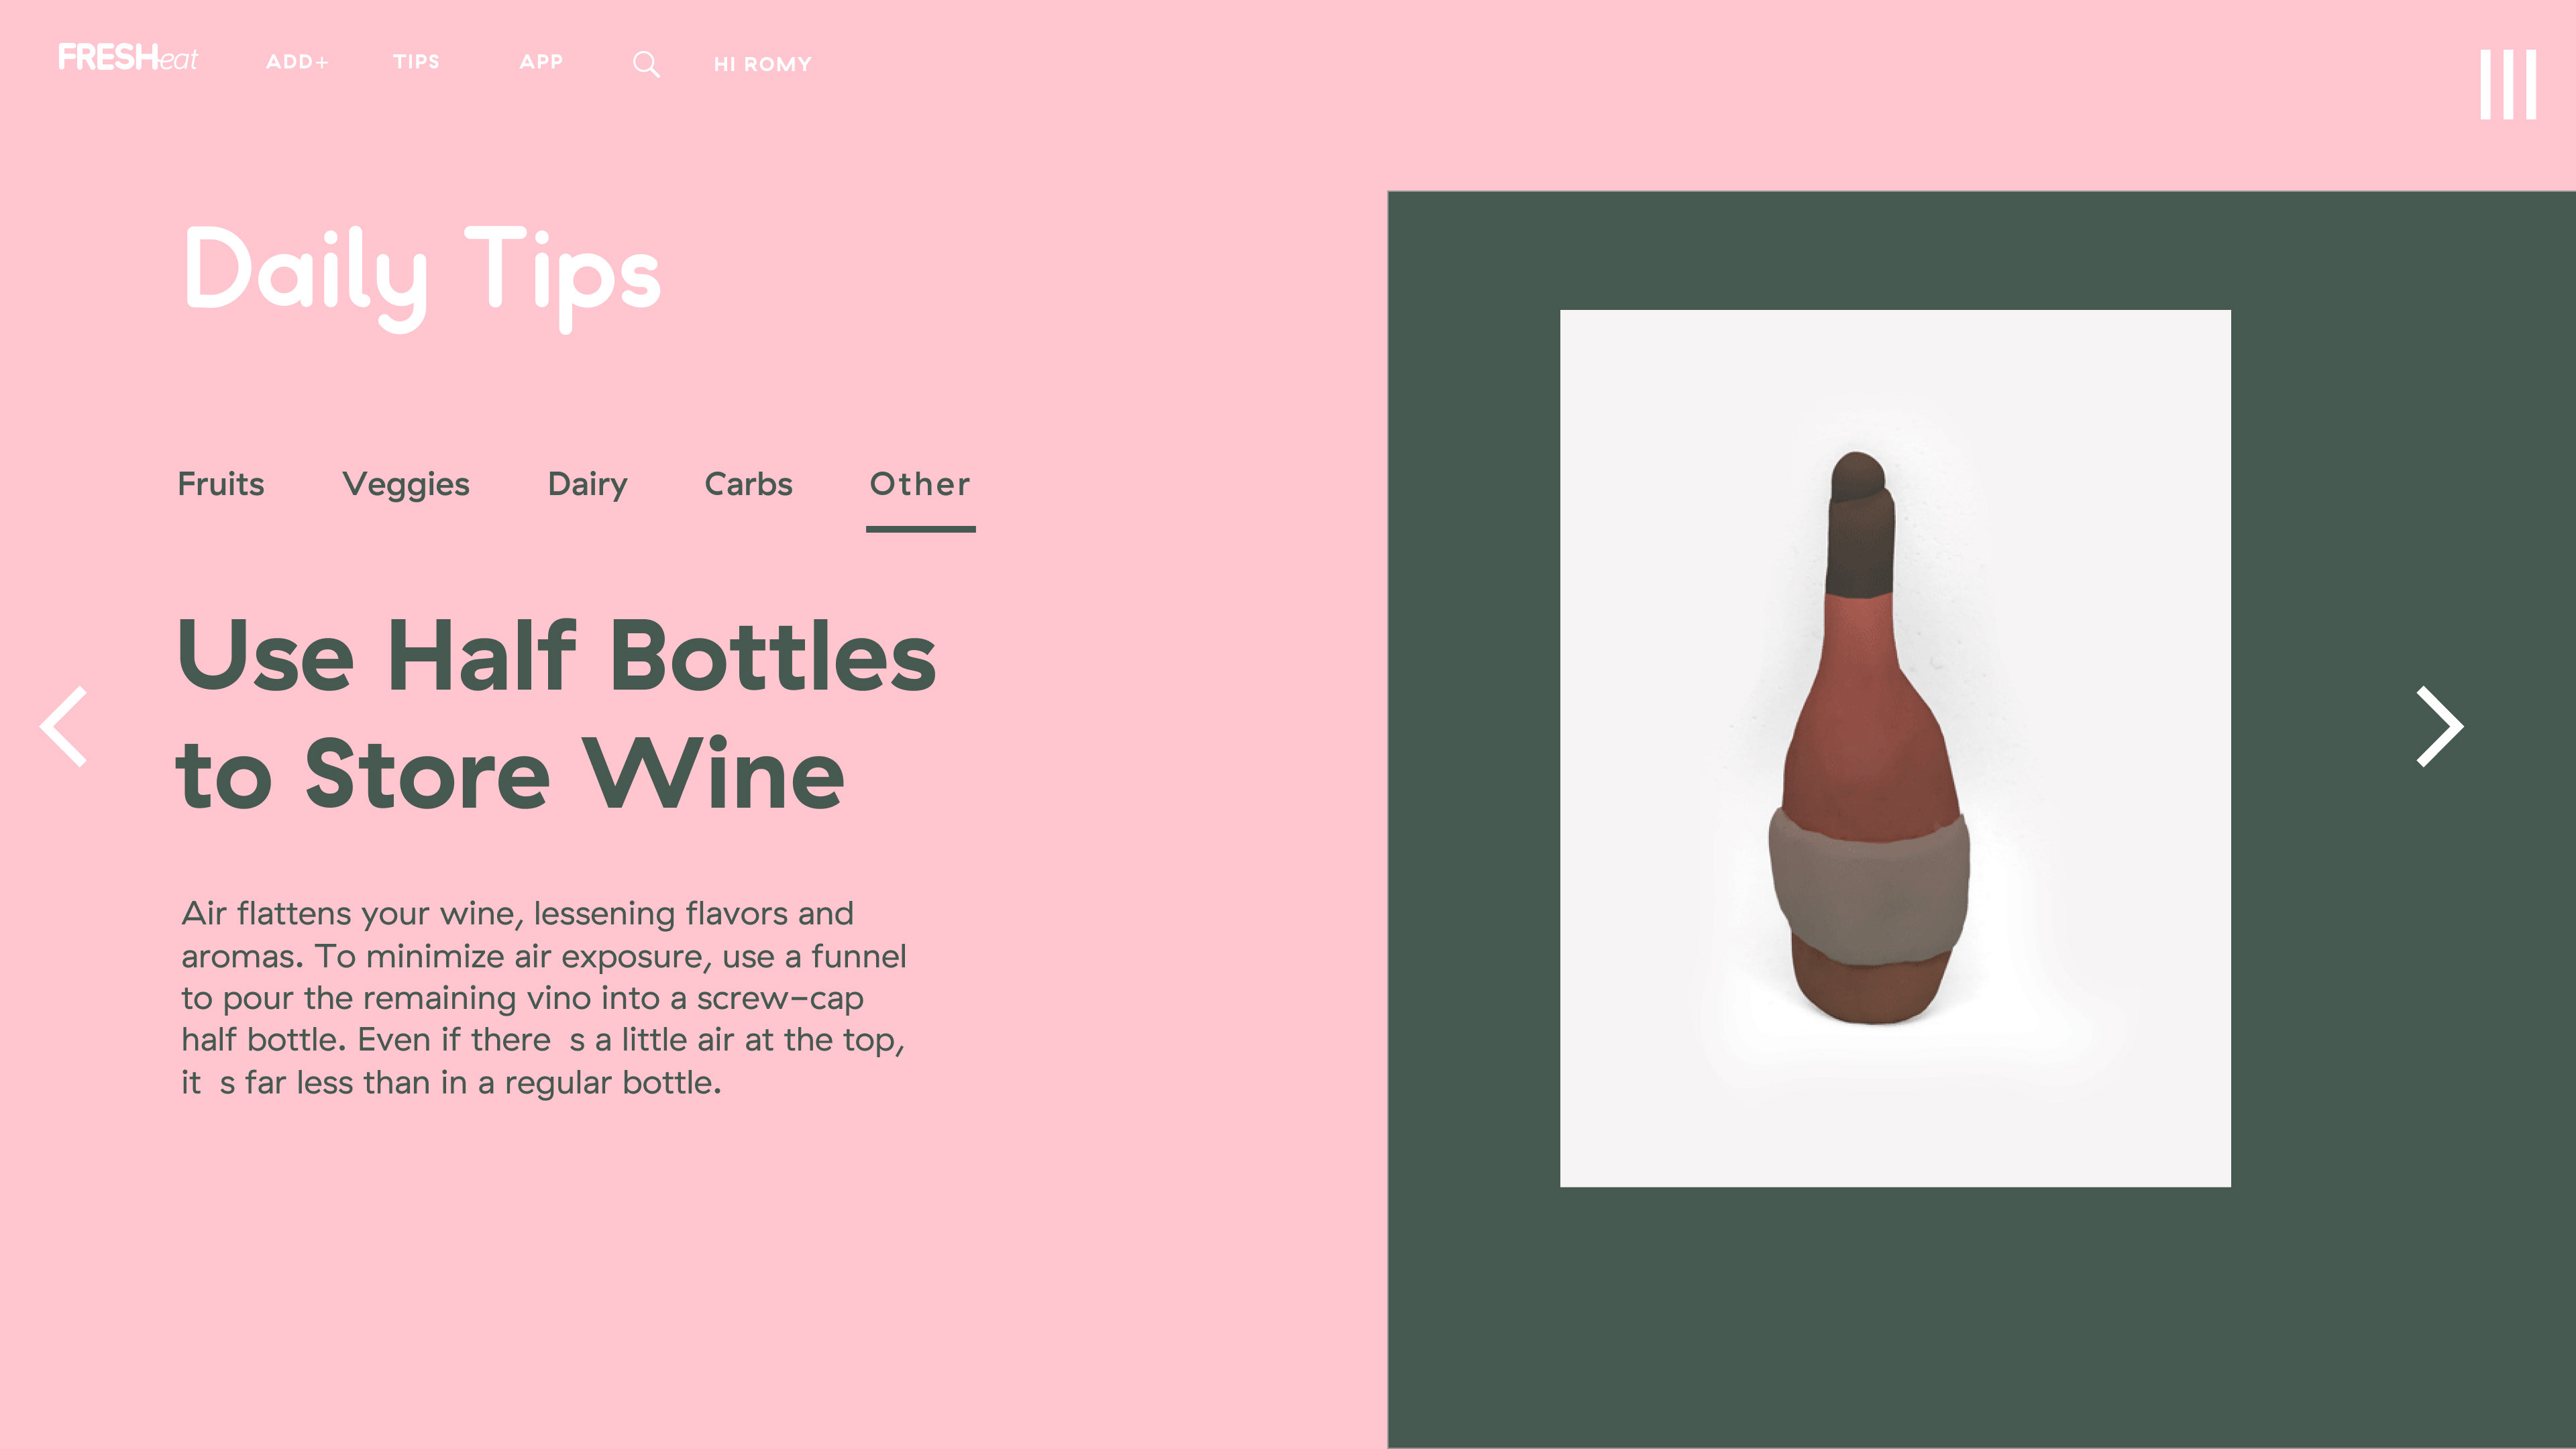Switch to the Veggies tab
2576x1449 pixels.
coord(406,484)
